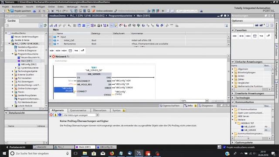Expand the Optionspakete section
Image resolution: width=279 pixels, height=157 pixels.
(x=233, y=143)
